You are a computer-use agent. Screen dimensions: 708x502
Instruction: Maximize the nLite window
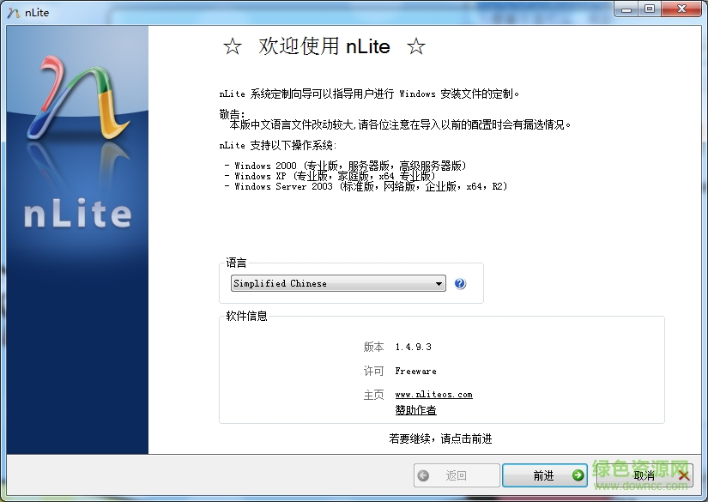click(x=650, y=9)
